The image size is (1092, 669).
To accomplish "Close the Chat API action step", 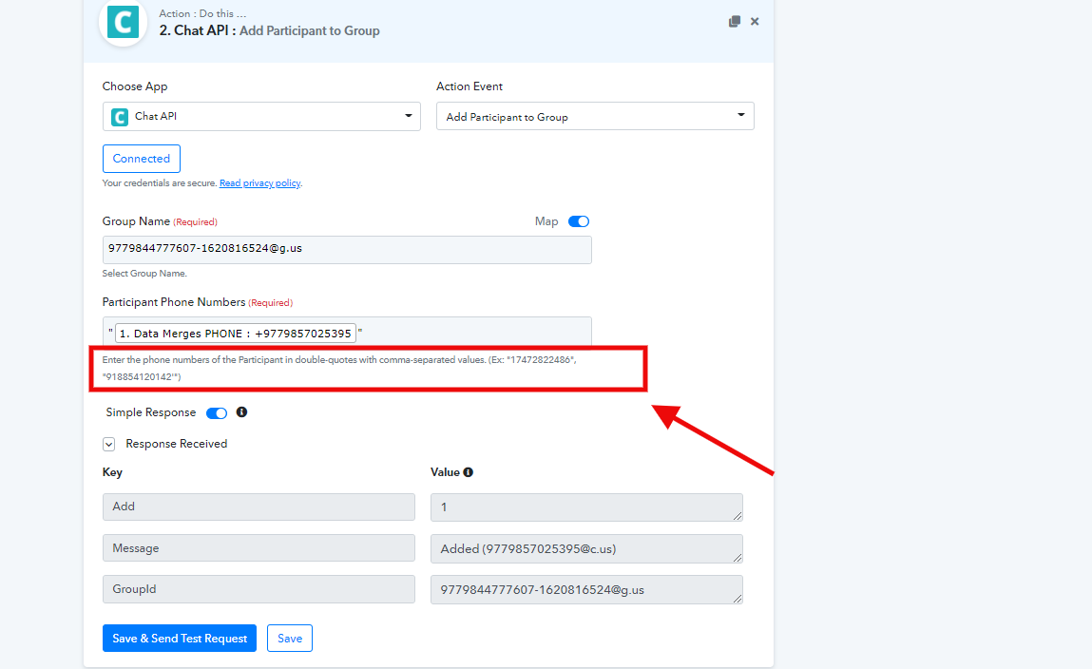I will point(755,21).
